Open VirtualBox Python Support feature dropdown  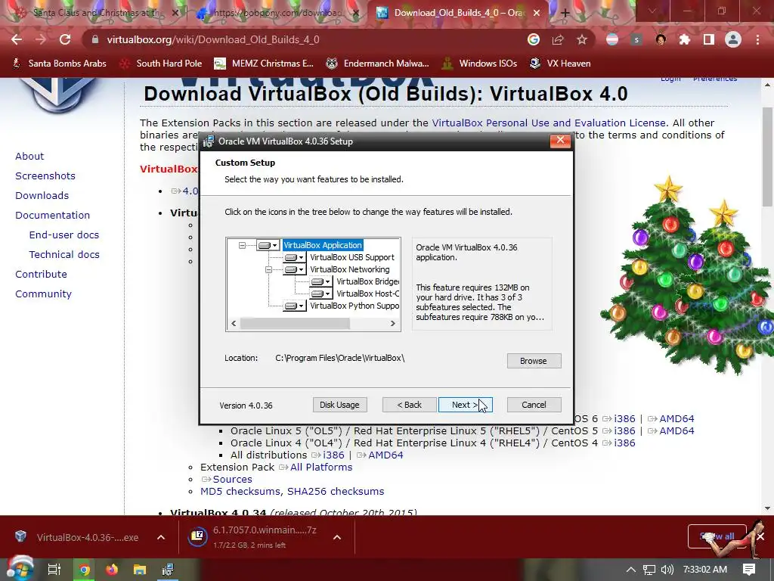(x=295, y=306)
